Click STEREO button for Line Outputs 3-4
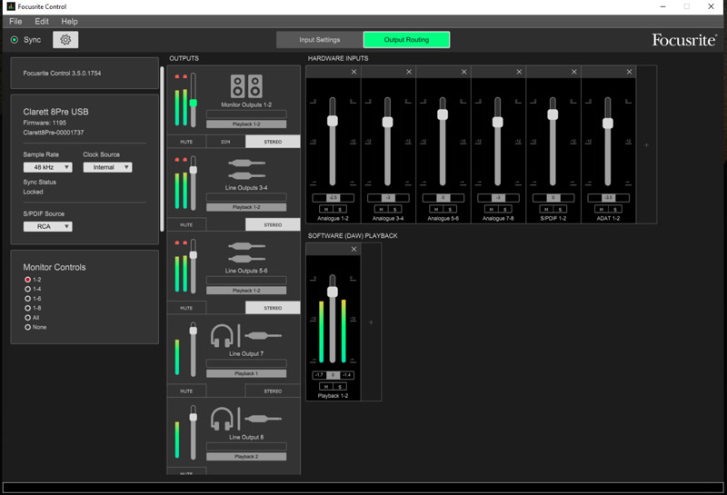The width and height of the screenshot is (727, 495). click(272, 224)
